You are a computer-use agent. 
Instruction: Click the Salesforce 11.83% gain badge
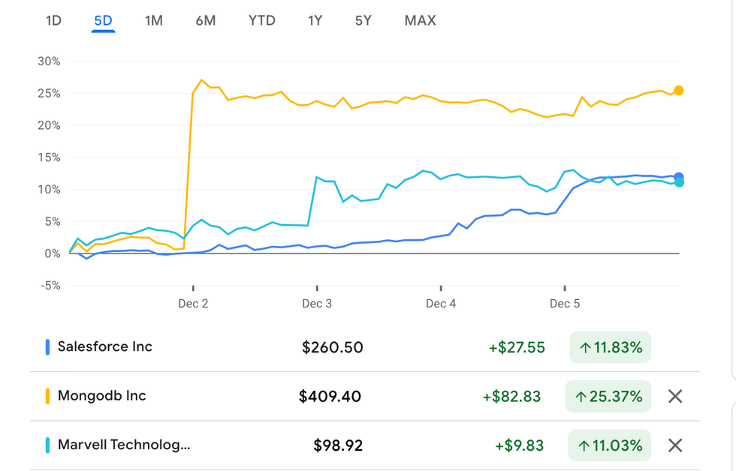click(x=610, y=347)
